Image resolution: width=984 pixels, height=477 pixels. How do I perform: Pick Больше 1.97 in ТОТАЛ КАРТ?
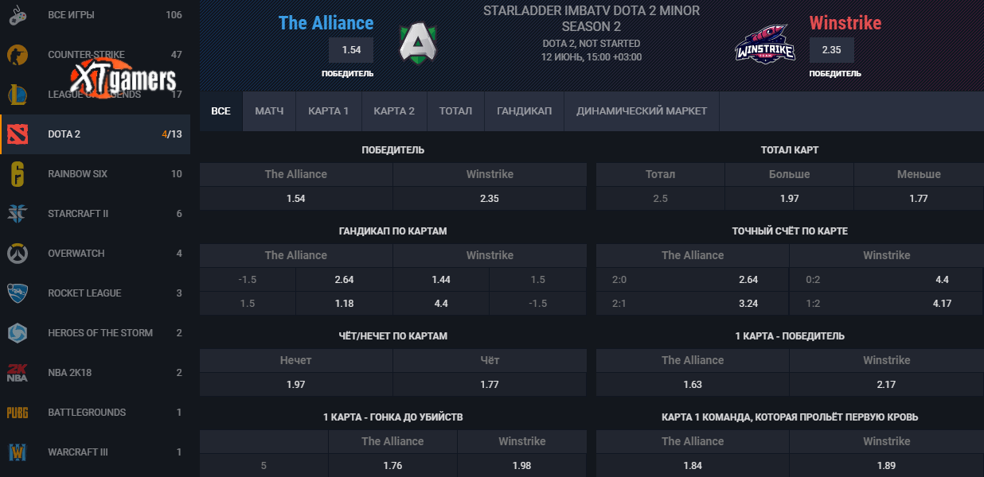tap(790, 199)
